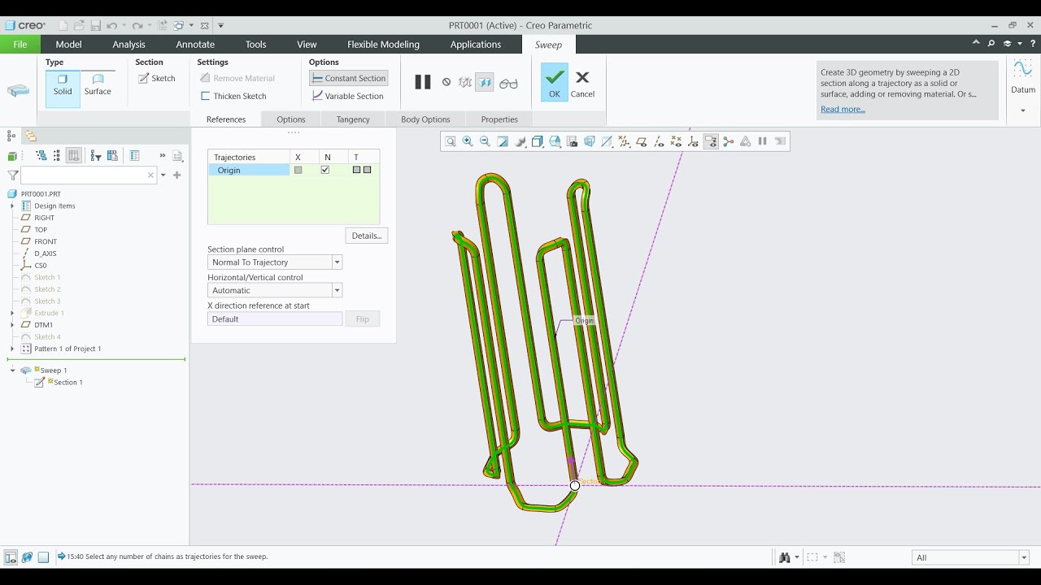Click the model tree search field
This screenshot has width=1041, height=585.
click(88, 175)
